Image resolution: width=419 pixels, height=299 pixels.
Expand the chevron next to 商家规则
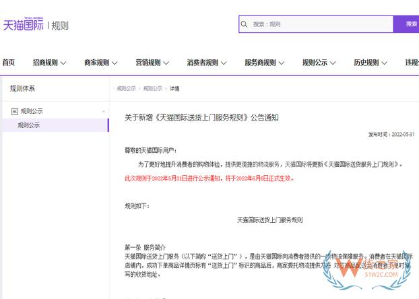[115, 63]
